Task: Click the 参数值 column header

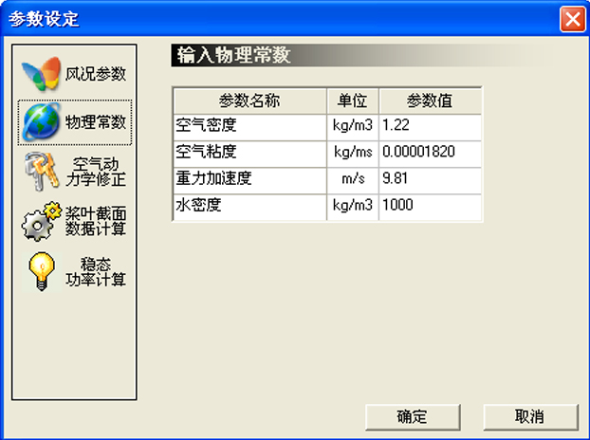Action: point(430,101)
